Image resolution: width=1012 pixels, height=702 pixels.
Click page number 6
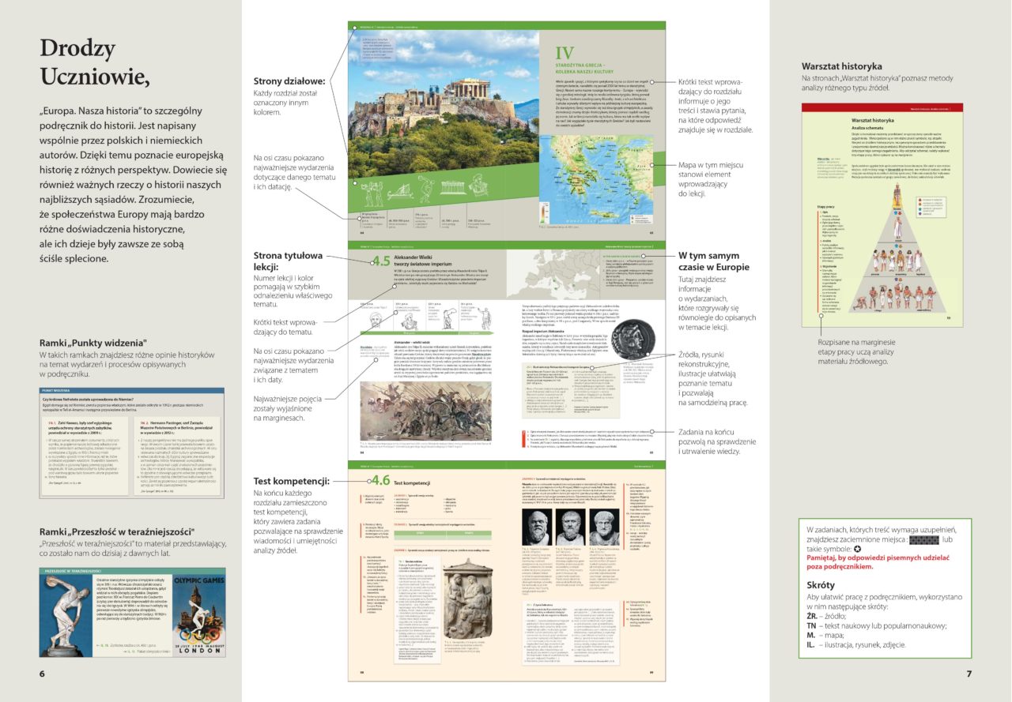coord(42,674)
